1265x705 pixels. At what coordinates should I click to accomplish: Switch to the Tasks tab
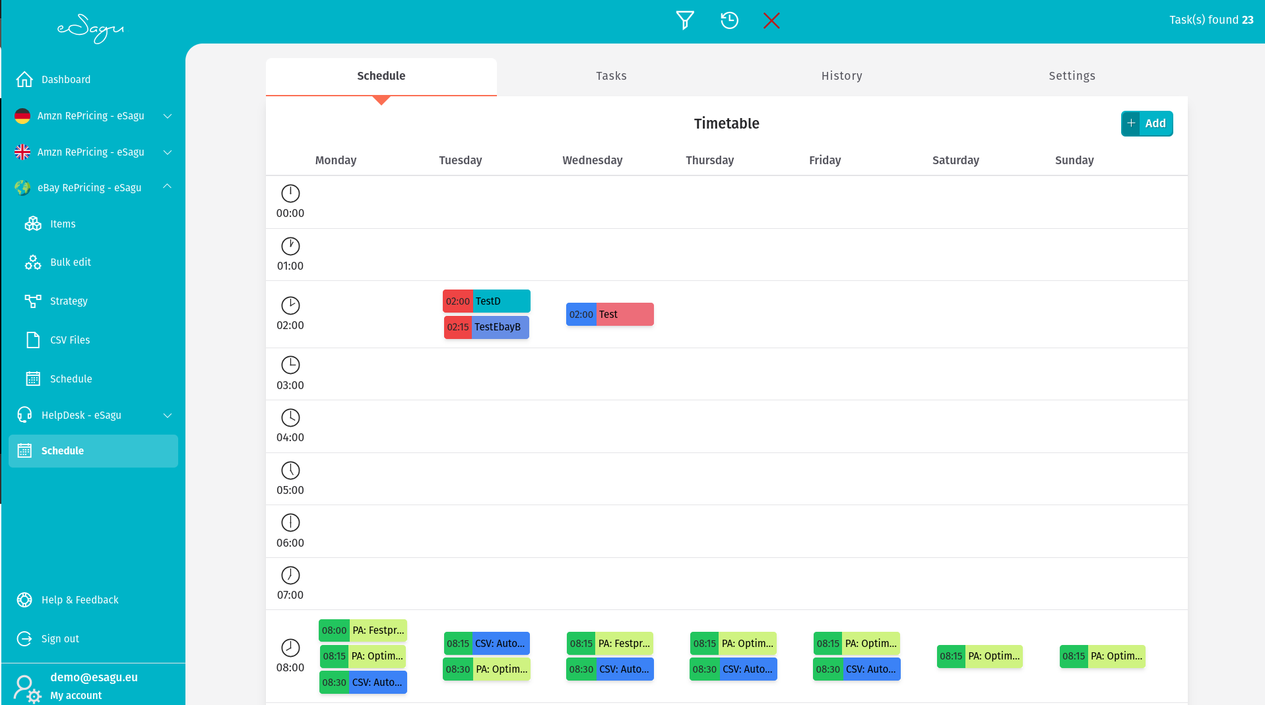pyautogui.click(x=610, y=76)
